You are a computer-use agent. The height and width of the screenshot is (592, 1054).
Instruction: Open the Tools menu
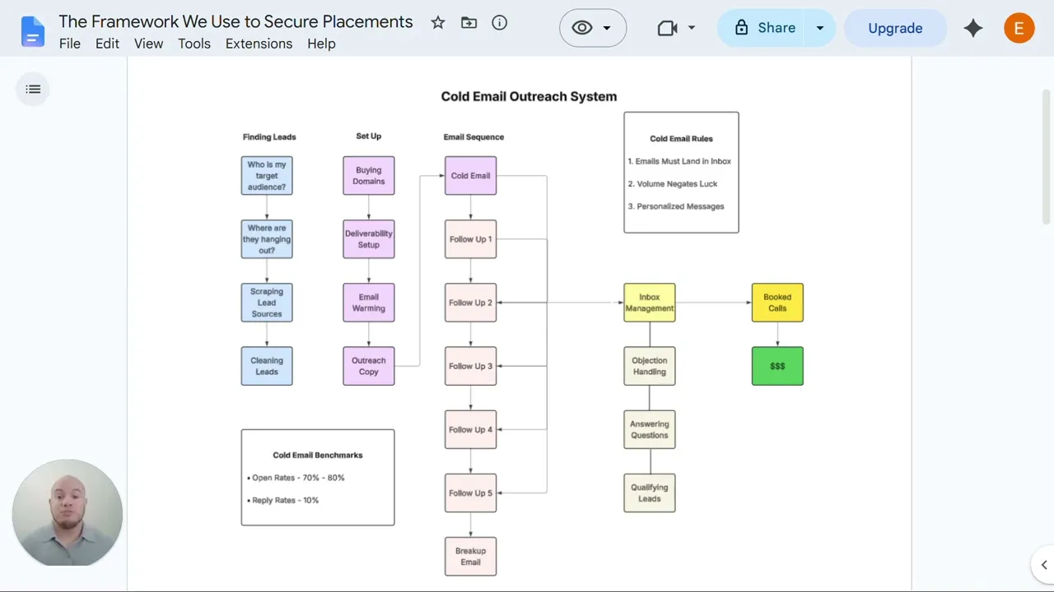[194, 44]
